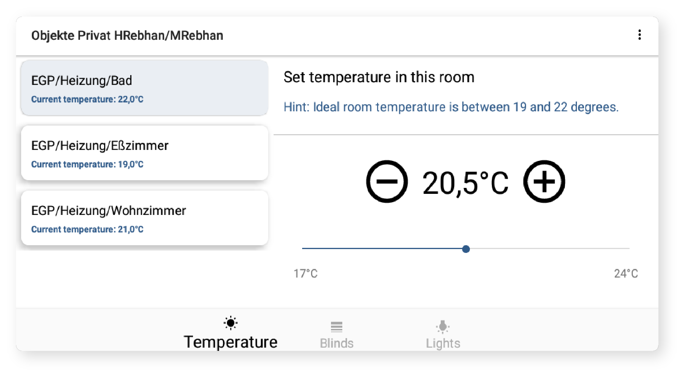
Task: Switch to the Lights tab label
Action: 443,343
